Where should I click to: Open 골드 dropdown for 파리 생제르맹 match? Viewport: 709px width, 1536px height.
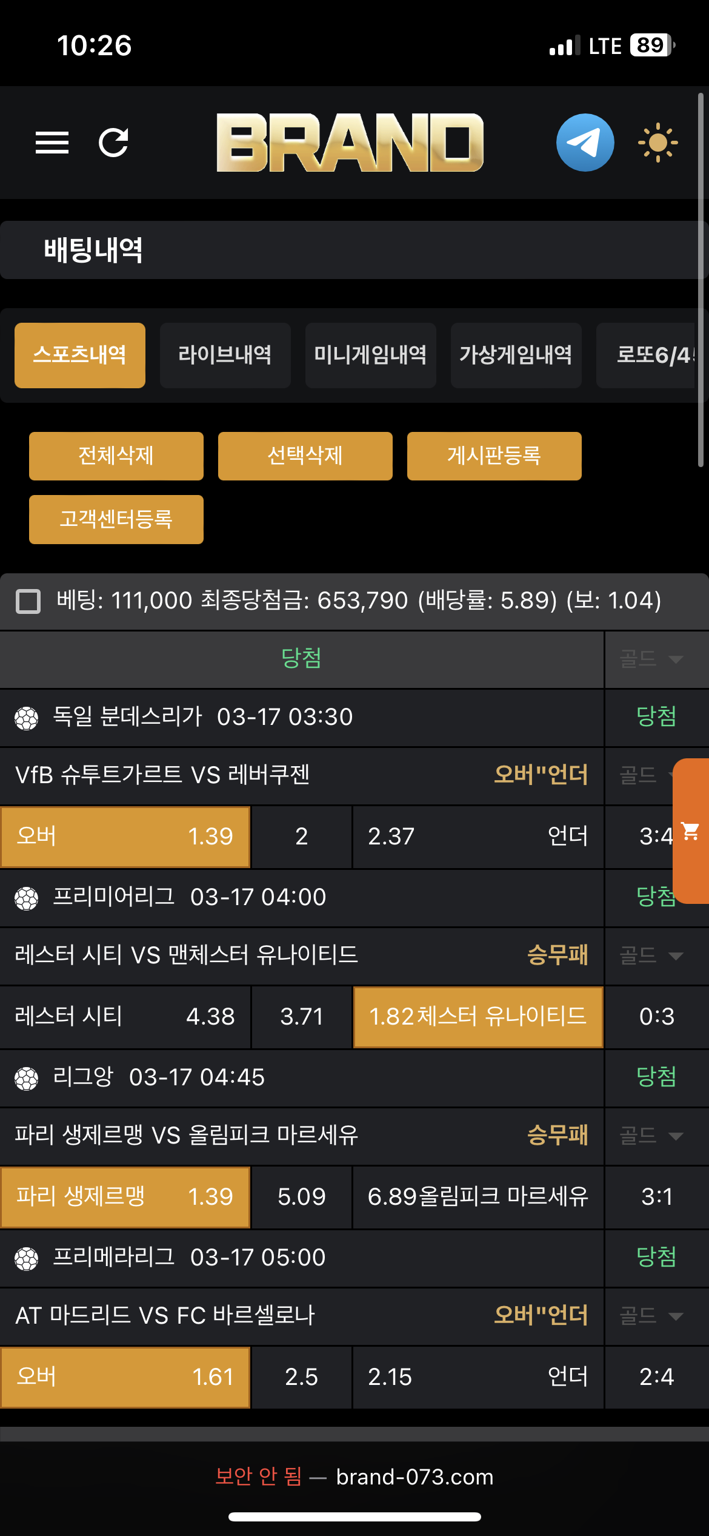click(652, 1136)
